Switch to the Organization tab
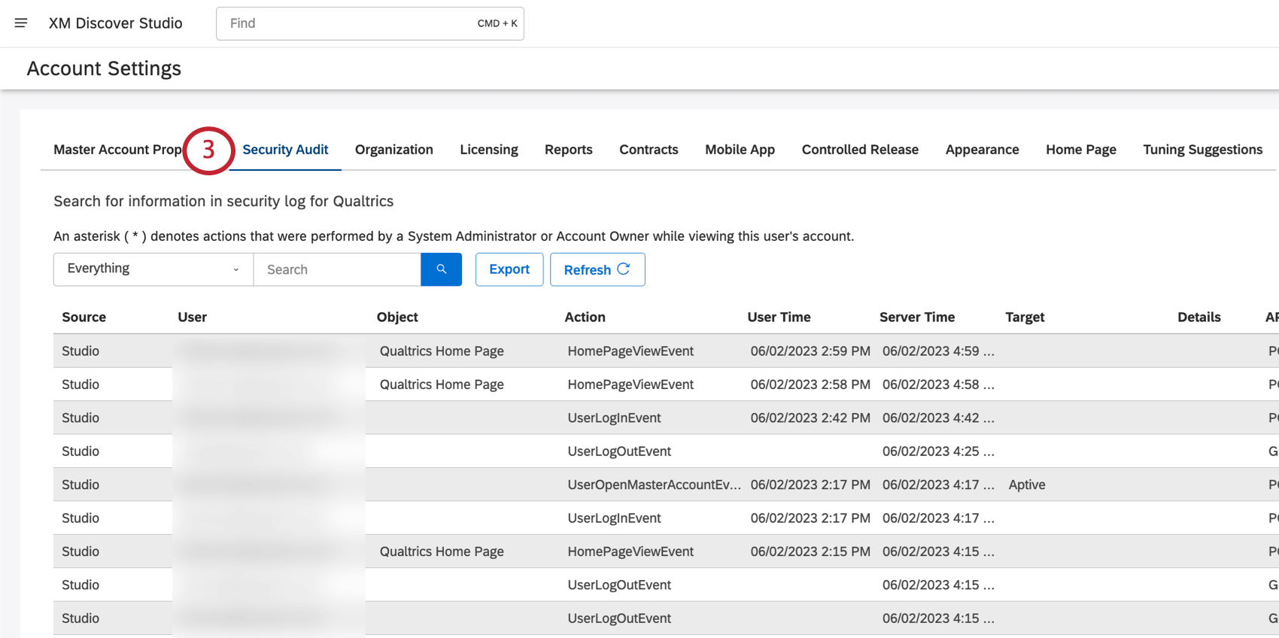 (x=393, y=150)
